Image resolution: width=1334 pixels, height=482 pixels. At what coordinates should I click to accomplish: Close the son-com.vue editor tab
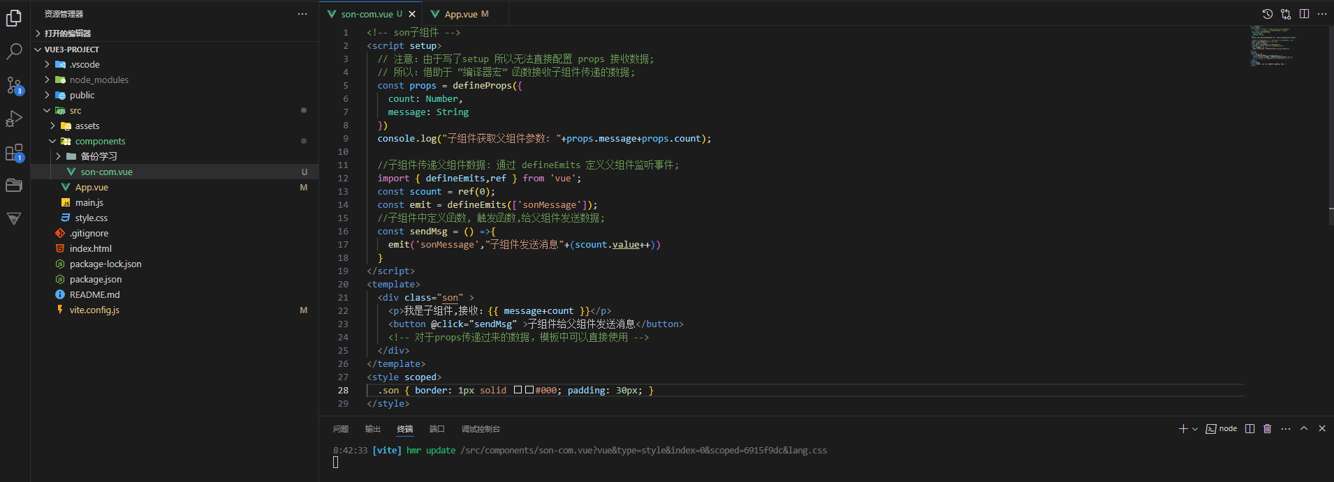(x=412, y=14)
